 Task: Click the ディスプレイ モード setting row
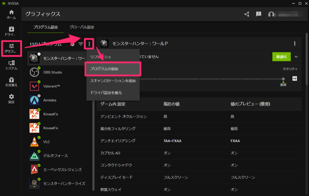point(199,177)
